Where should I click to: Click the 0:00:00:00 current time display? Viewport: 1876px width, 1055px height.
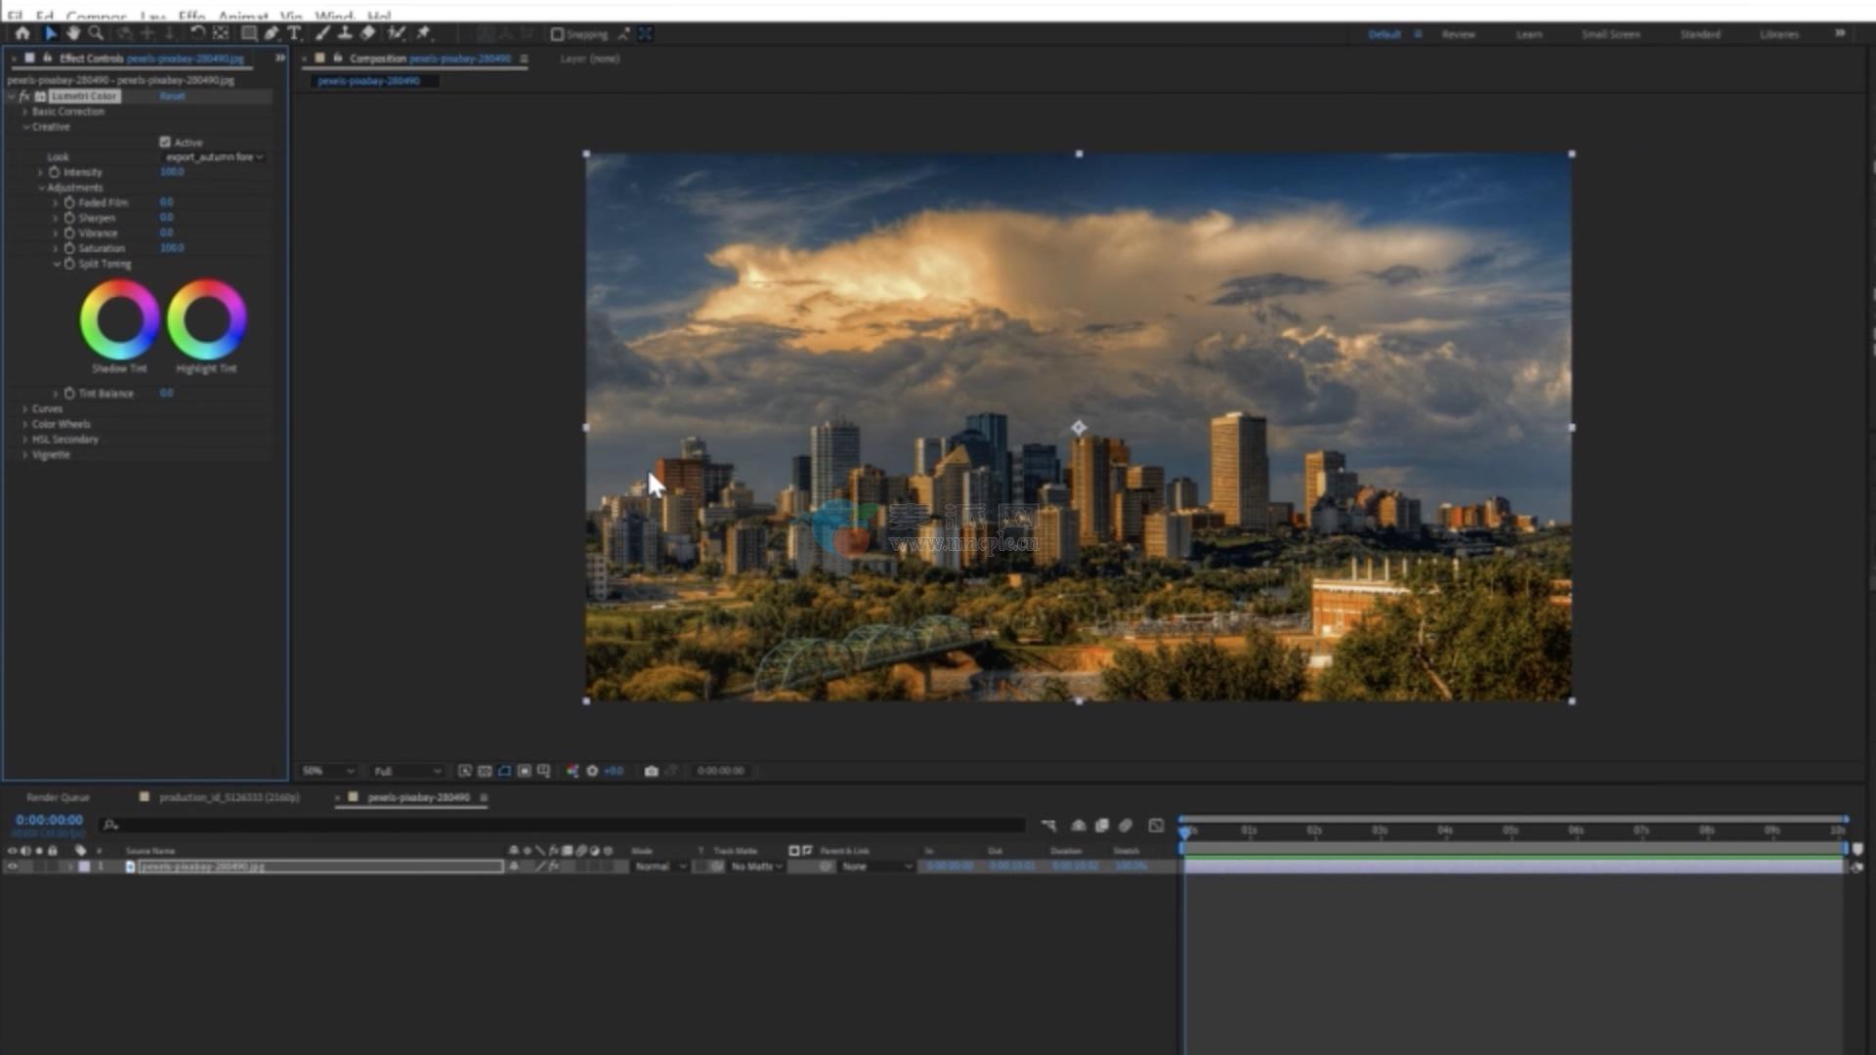tap(49, 820)
